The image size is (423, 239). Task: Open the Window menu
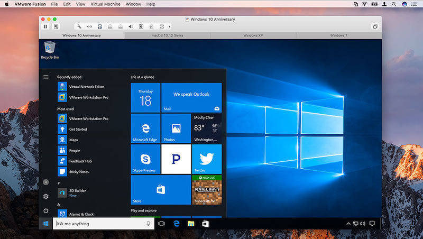(133, 4)
